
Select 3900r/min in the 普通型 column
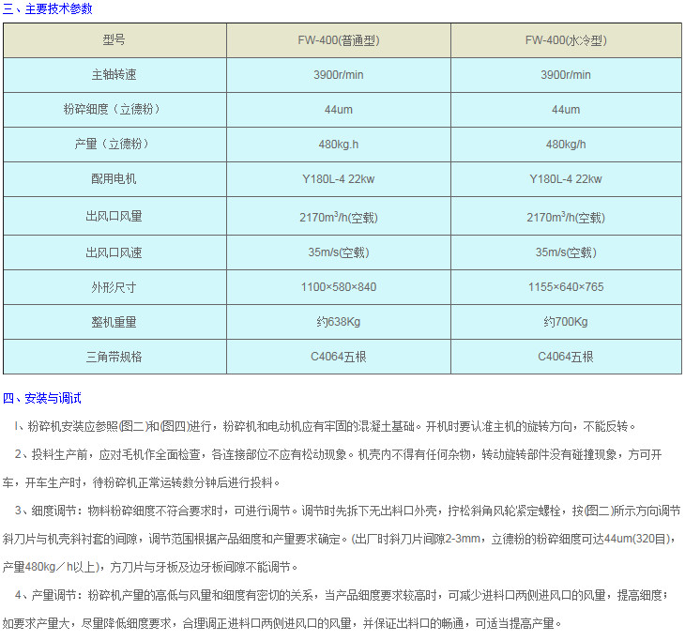[x=339, y=75]
